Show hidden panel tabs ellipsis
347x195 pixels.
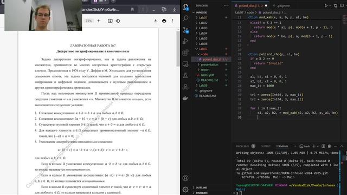click(294, 146)
